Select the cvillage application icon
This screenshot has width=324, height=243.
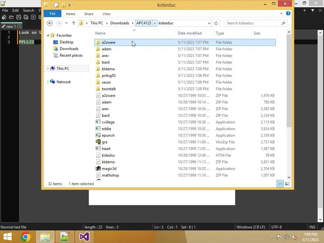pos(98,122)
